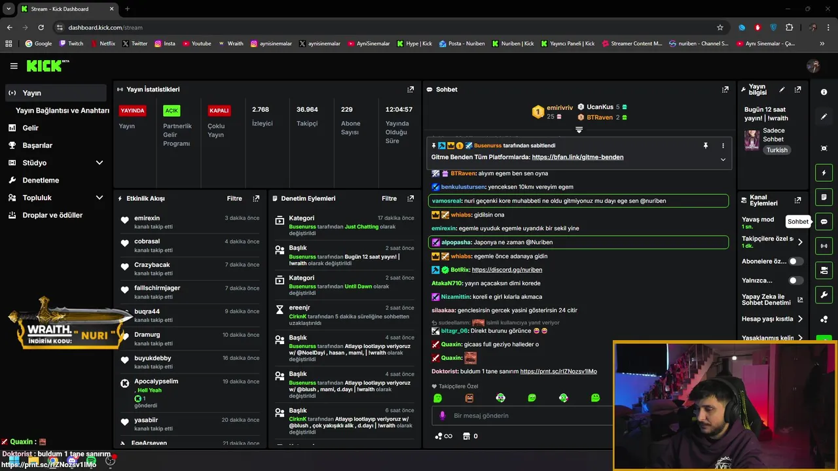838x471 pixels.
Task: Open Yayın Bağlantısı ve Anahtarı
Action: pyautogui.click(x=62, y=111)
